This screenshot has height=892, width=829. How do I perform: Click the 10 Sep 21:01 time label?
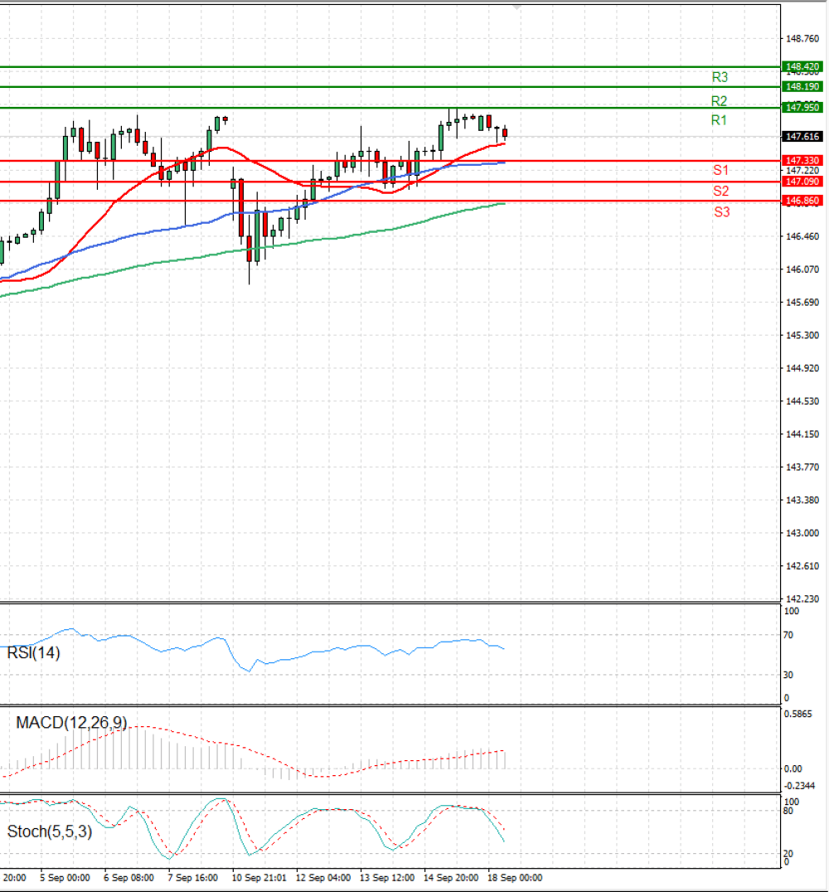coord(259,878)
